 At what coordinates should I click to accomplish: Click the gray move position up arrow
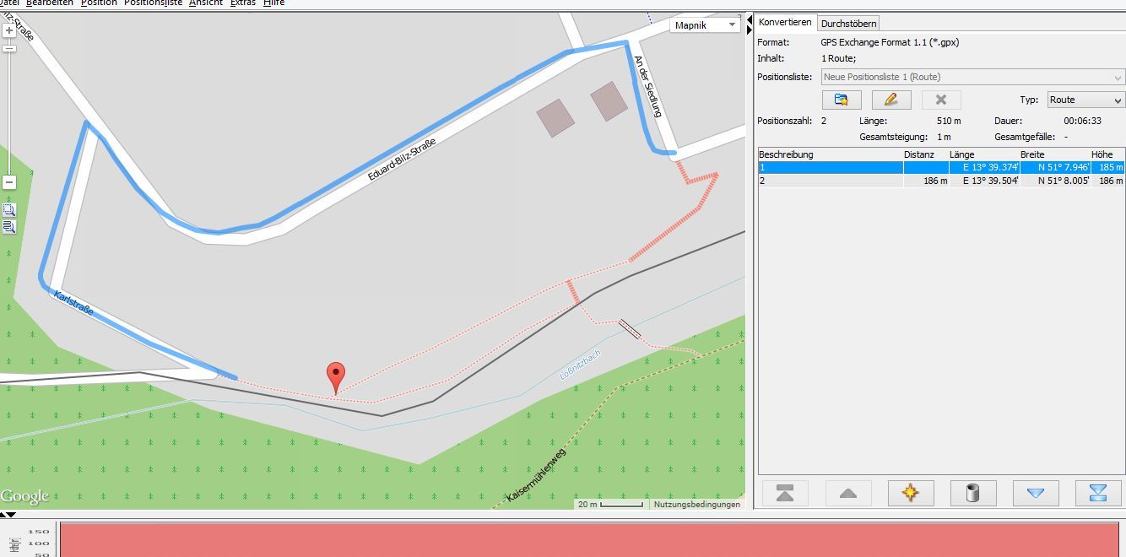(x=847, y=494)
